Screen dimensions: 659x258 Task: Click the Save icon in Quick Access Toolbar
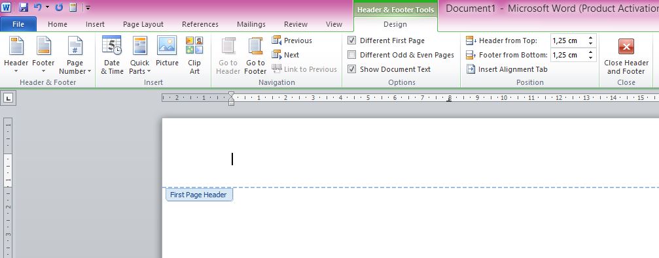coord(24,7)
